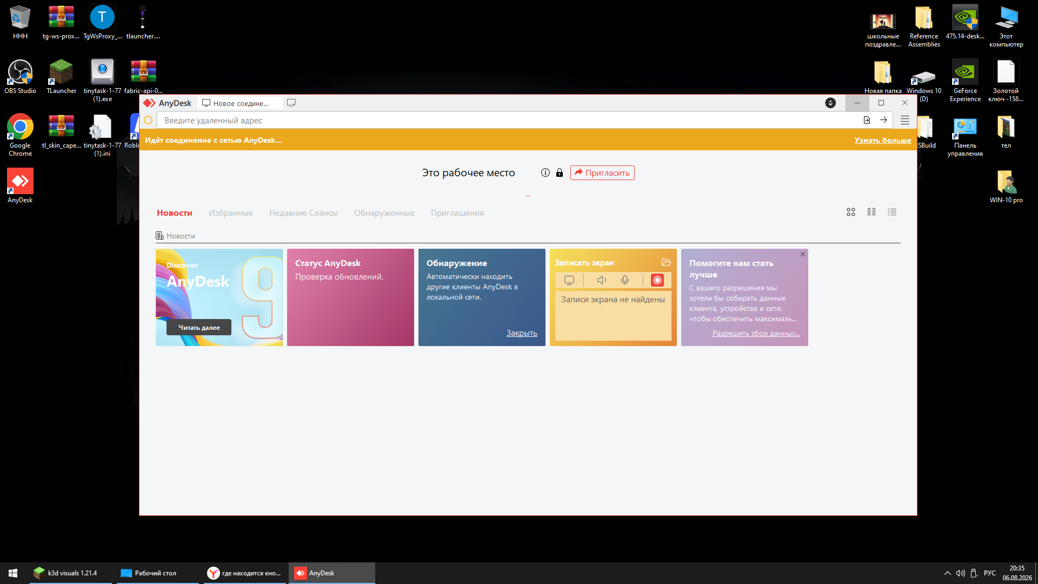Switch to small tiles view
This screenshot has width=1038, height=584.
(871, 213)
